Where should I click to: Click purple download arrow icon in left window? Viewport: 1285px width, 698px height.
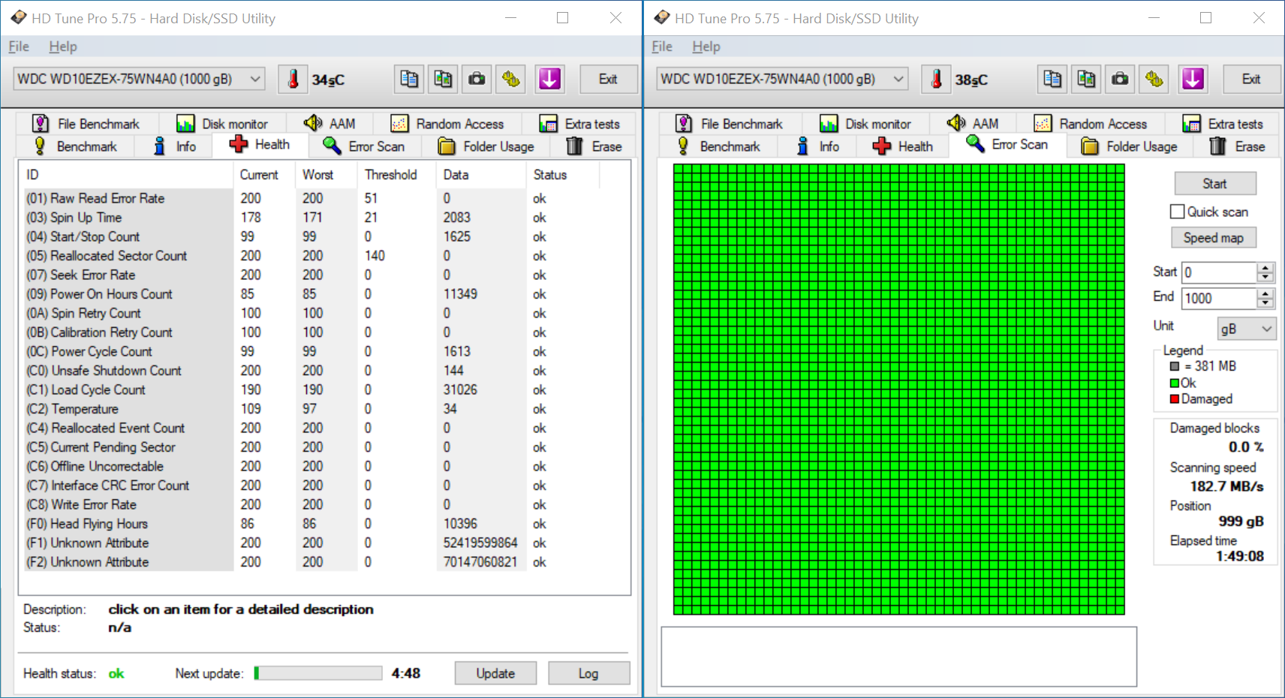549,79
